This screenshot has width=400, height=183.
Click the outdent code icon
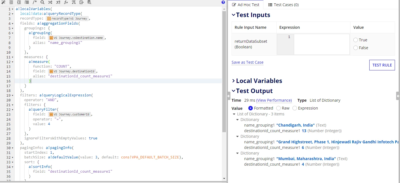(11, 2)
